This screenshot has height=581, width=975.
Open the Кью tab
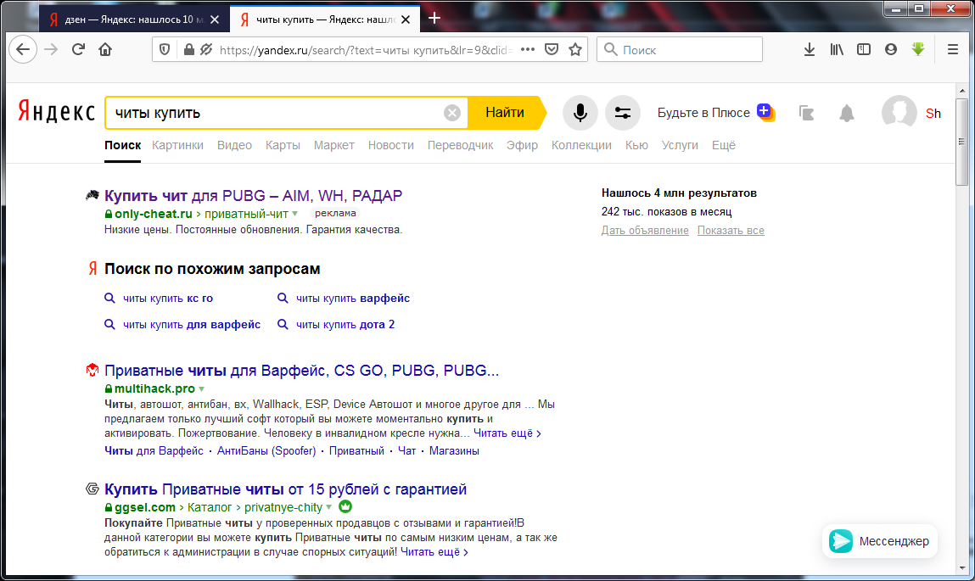click(x=636, y=145)
